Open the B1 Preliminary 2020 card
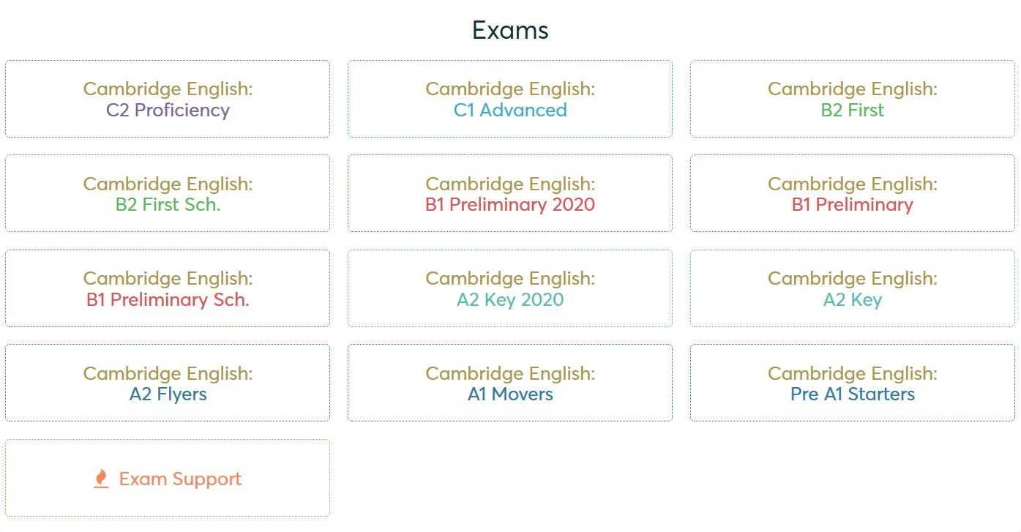Image resolution: width=1021 pixels, height=532 pixels. tap(510, 205)
